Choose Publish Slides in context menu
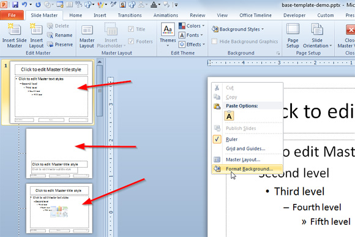Image resolution: width=355 pixels, height=237 pixels. [x=247, y=128]
